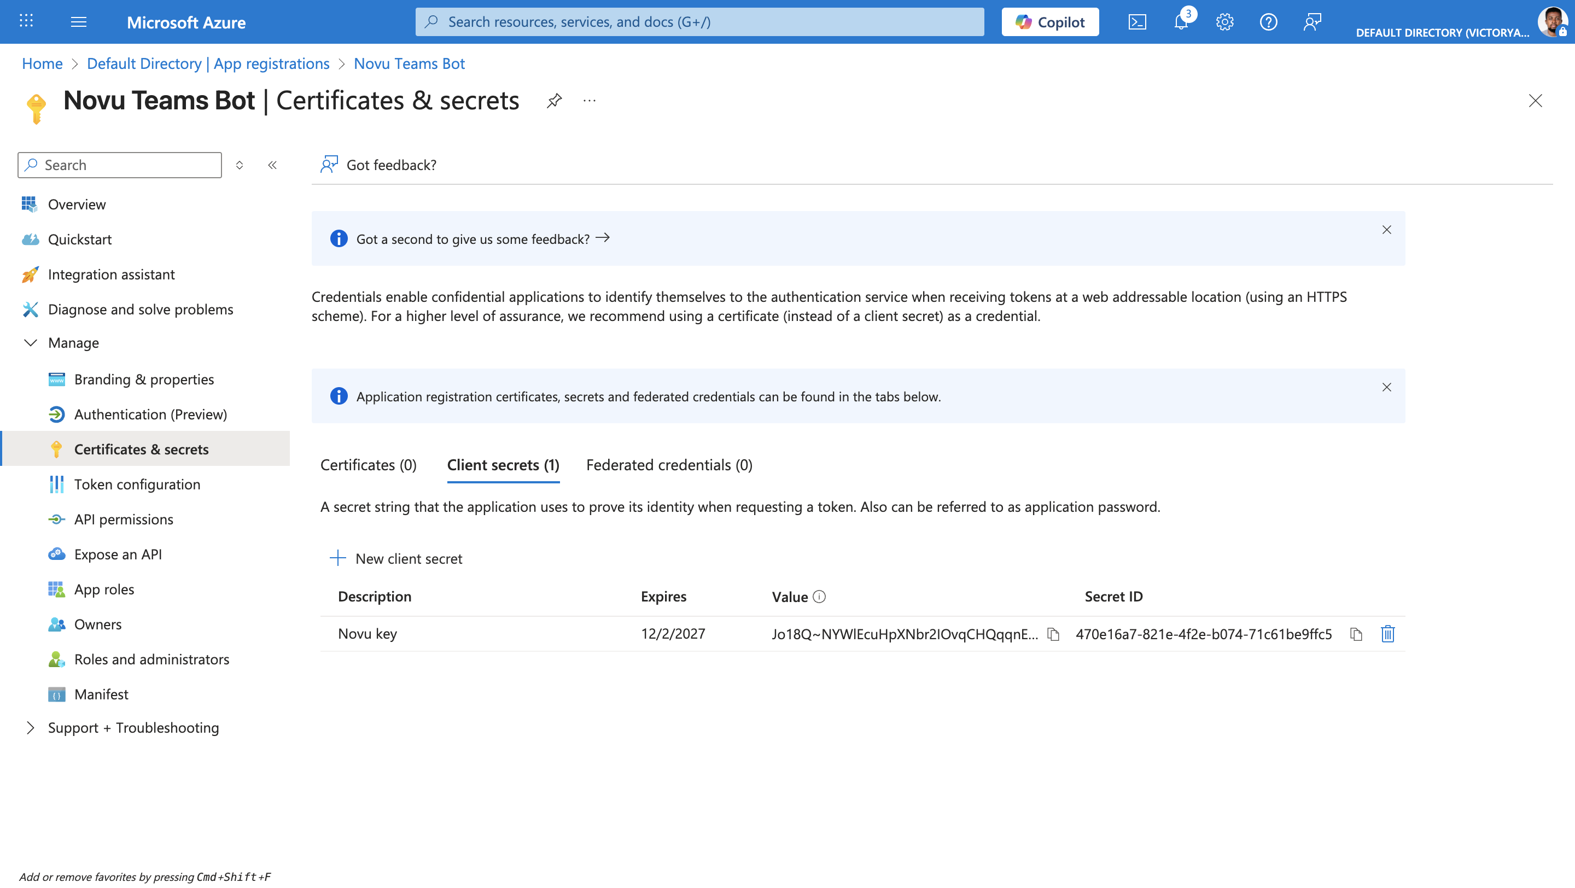
Task: Expand Support + Troubleshooting section
Action: coord(31,727)
